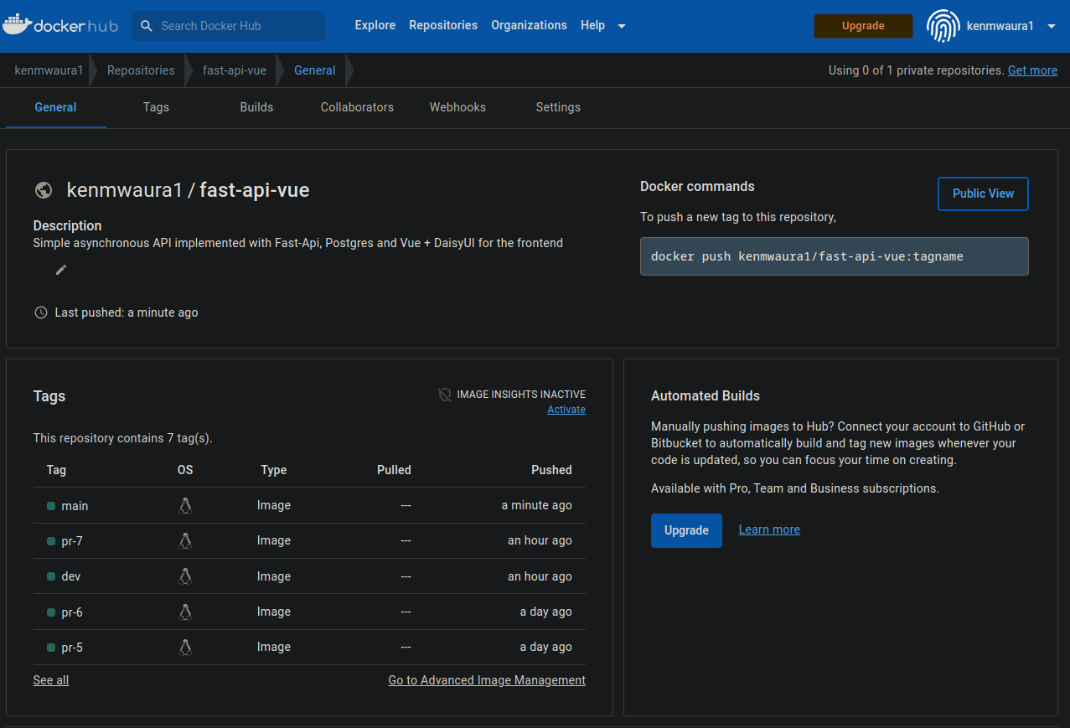This screenshot has height=728, width=1070.
Task: Open Repositories in top navigation
Action: [443, 25]
